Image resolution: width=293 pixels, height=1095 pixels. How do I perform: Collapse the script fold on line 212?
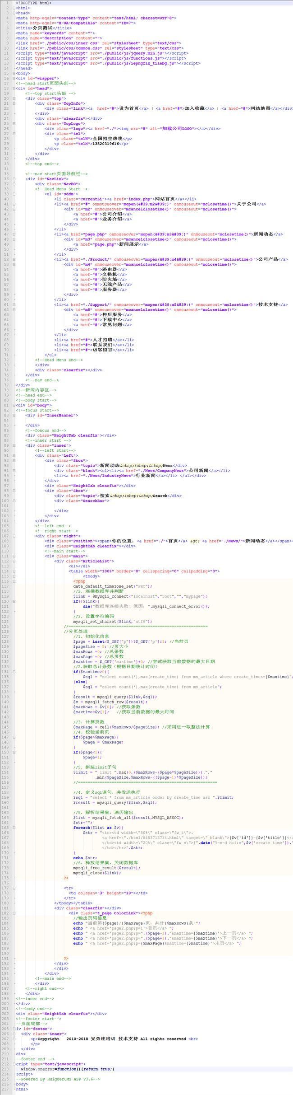(14, 1064)
